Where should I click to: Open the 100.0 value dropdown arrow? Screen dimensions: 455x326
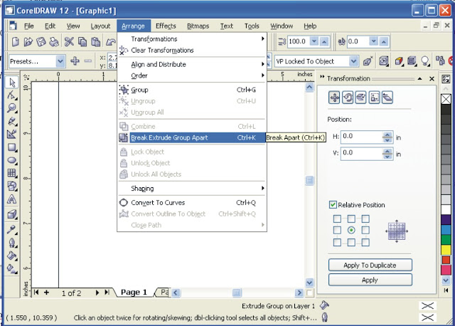click(314, 41)
